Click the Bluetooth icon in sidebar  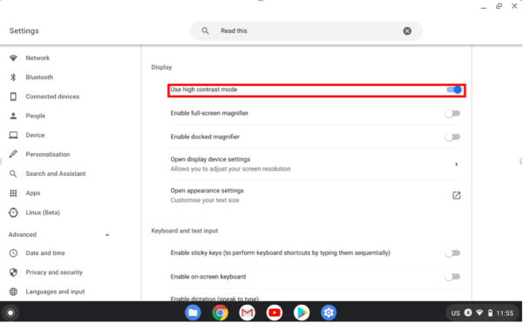click(13, 77)
